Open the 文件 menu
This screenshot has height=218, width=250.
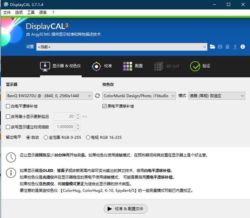coord(7,13)
